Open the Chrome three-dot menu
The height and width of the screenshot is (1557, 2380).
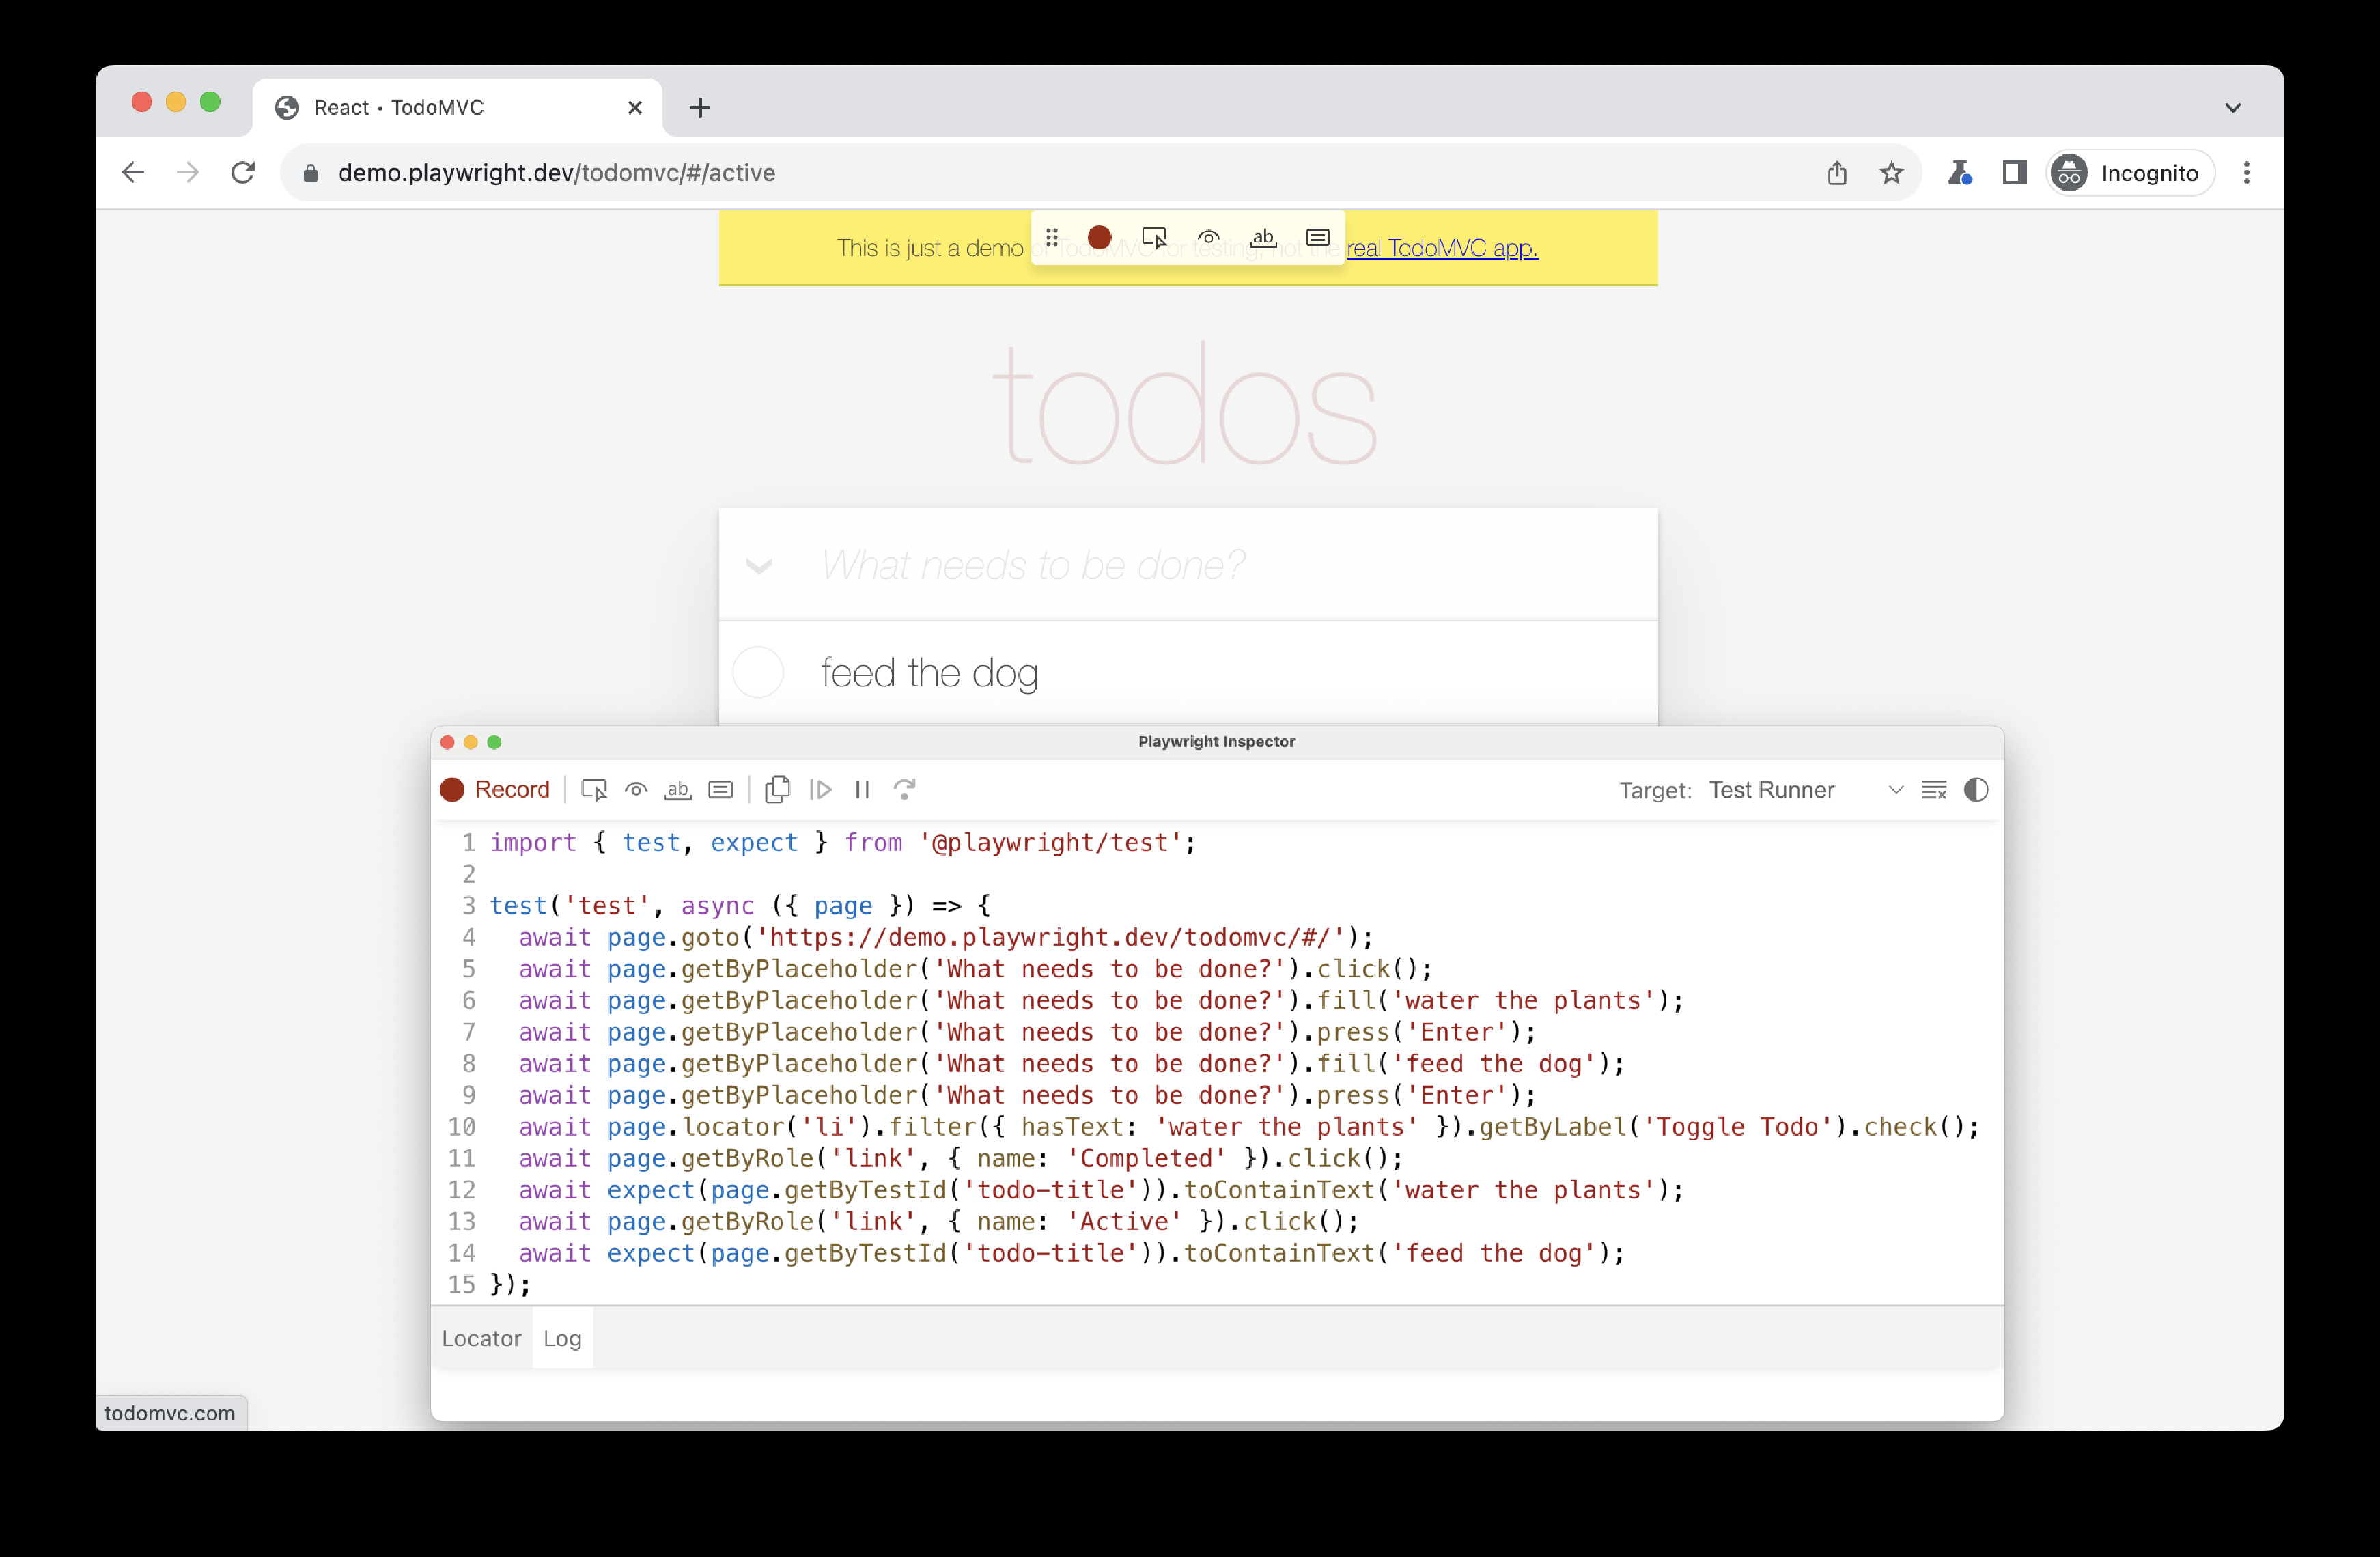pos(2246,173)
